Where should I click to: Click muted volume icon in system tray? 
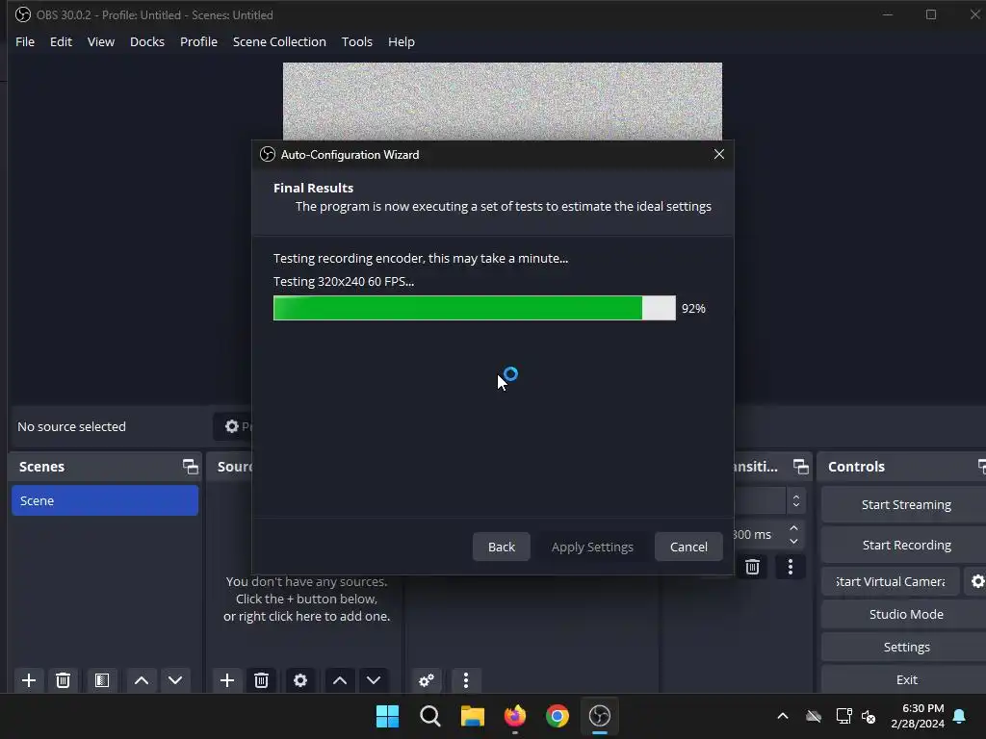coord(869,716)
